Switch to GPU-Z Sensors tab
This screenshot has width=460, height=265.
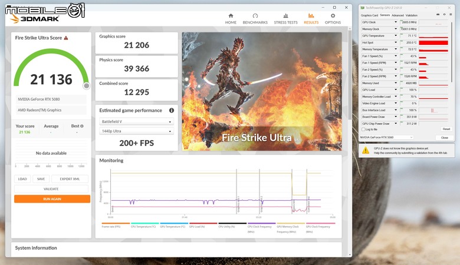tap(385, 15)
